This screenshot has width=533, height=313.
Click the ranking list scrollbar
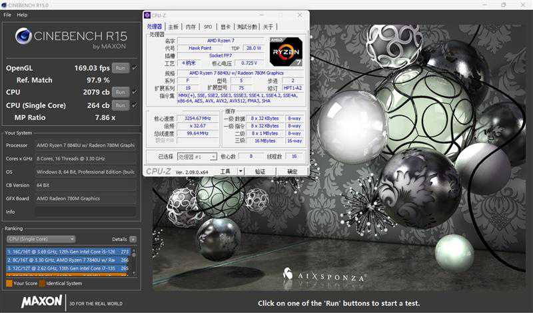point(134,262)
